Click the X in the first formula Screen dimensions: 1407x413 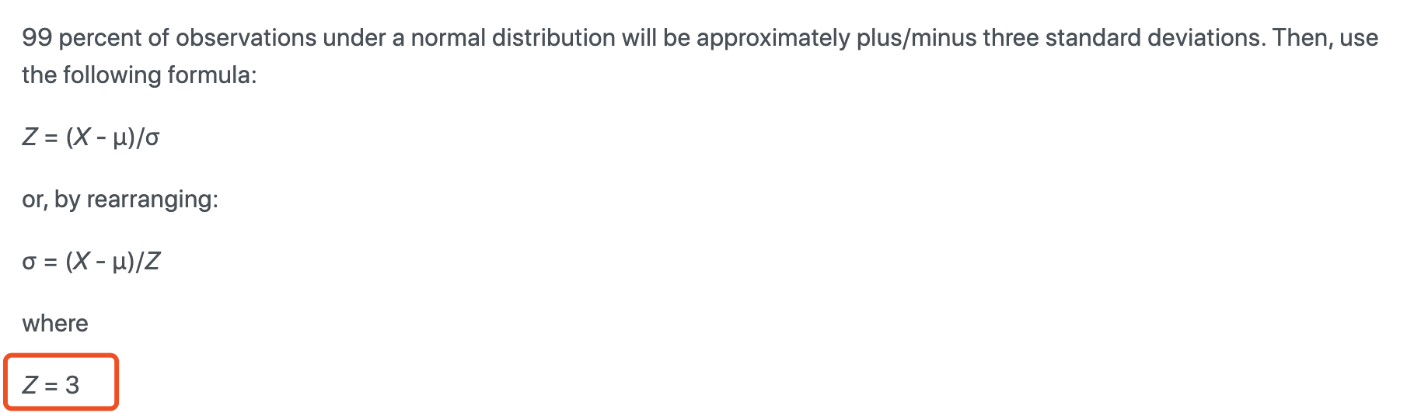coord(82,137)
